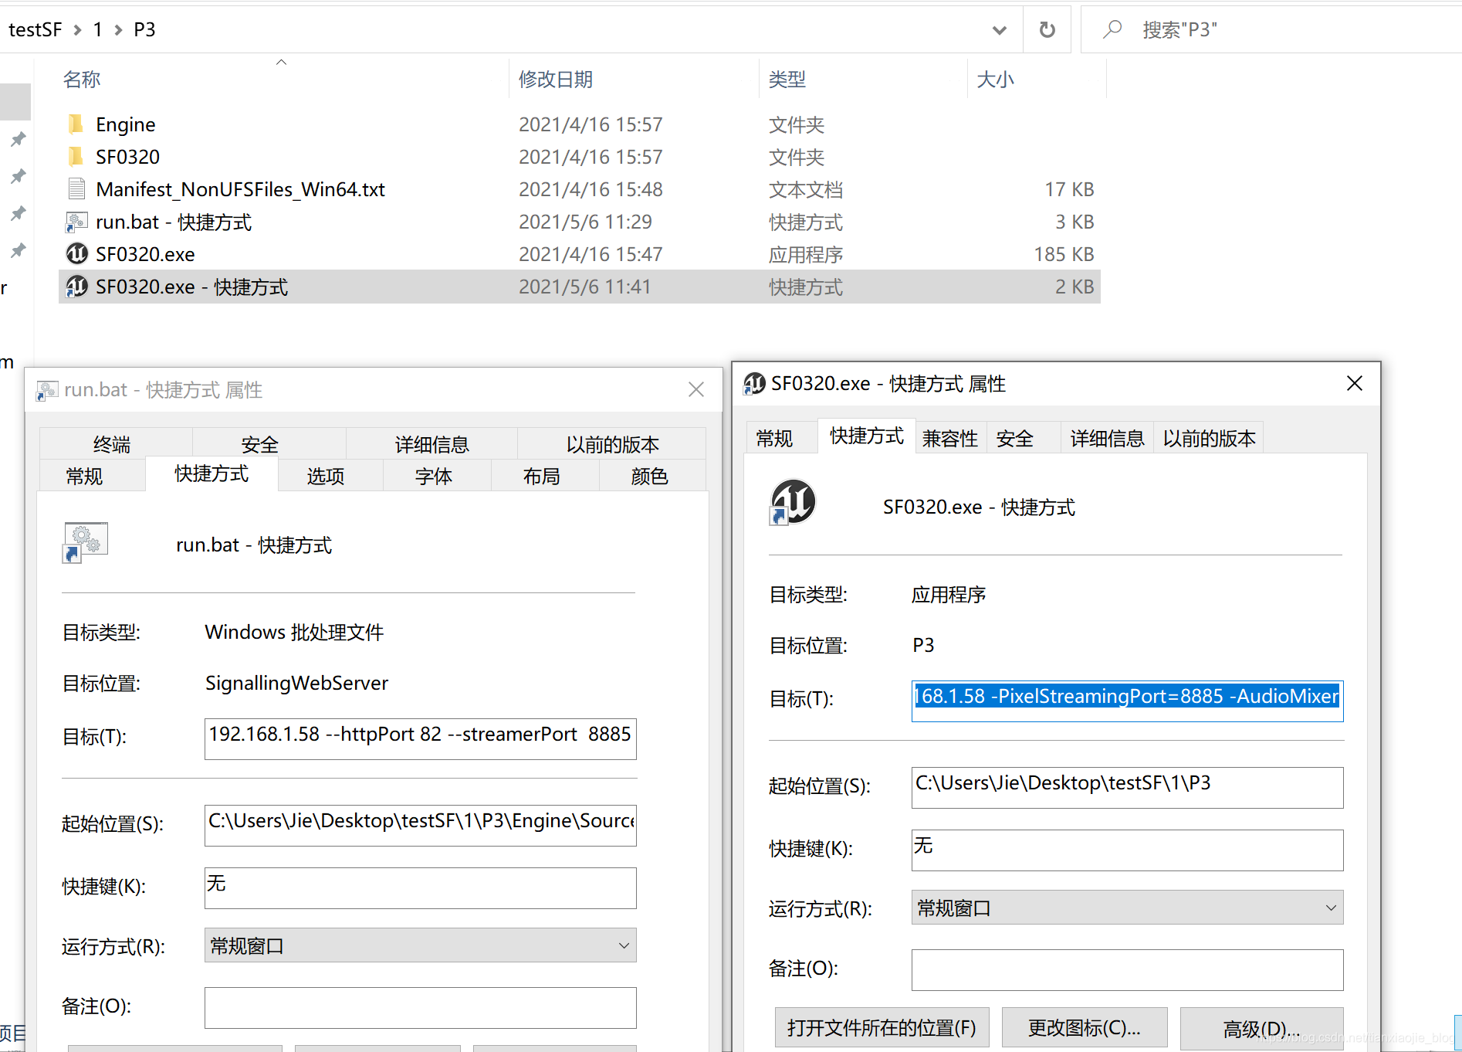Select 常规 tab in SF0320.exe properties
This screenshot has width=1462, height=1052.
(781, 438)
